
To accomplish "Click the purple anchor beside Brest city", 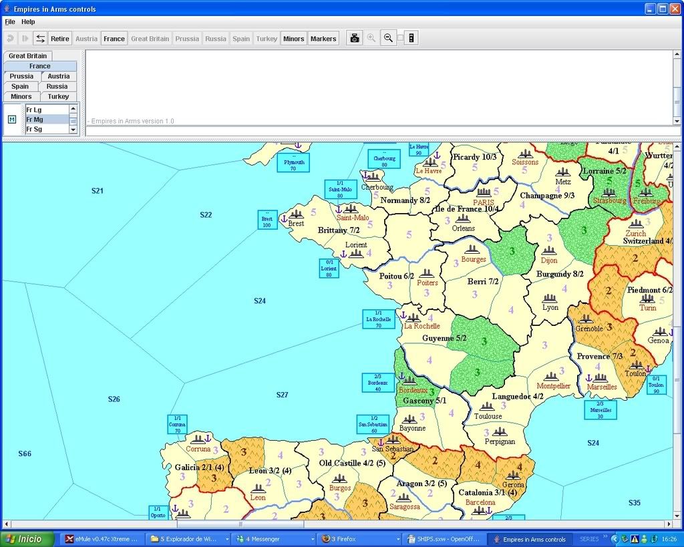I will 284,218.
